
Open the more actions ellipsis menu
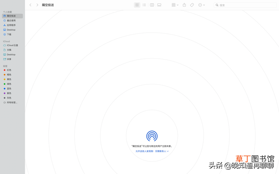click(201, 5)
